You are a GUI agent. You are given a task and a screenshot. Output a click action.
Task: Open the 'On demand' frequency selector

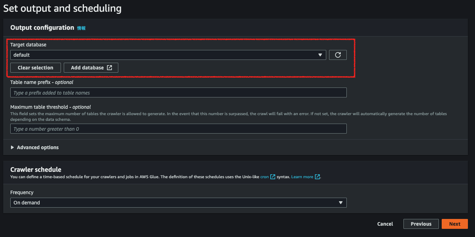click(174, 203)
